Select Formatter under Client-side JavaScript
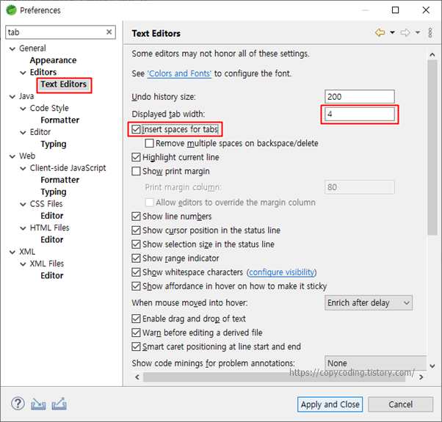The height and width of the screenshot is (422, 442). point(60,180)
